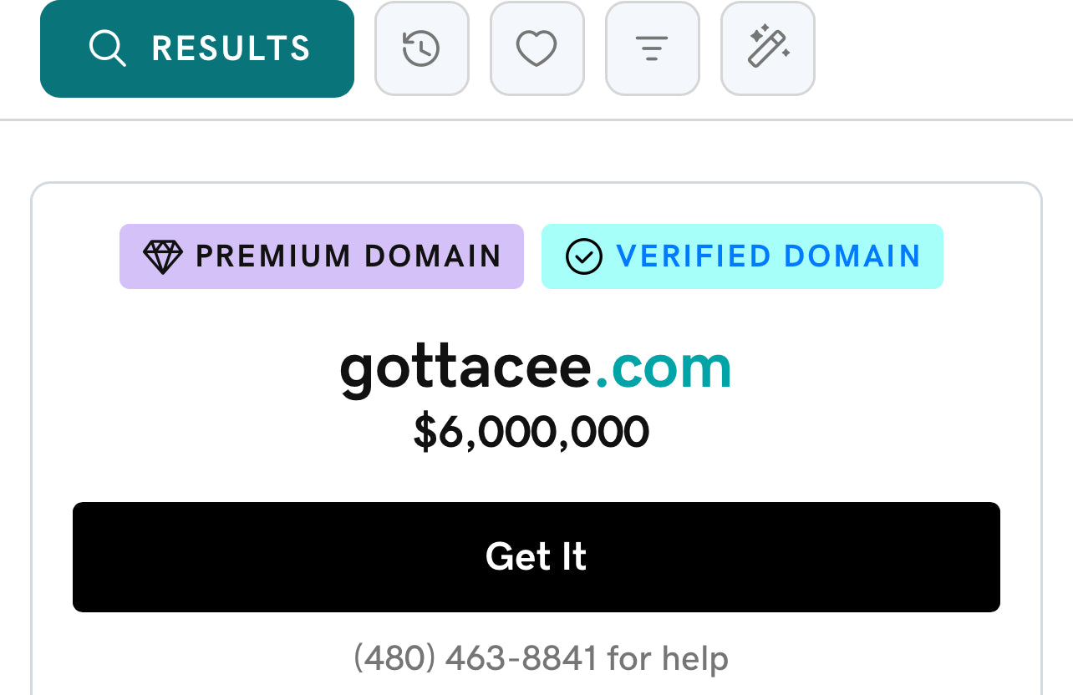Click the magnifying glass icon in RESULTS

[108, 48]
